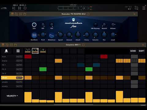The height and width of the screenshot is (110, 147).
Task: Mute the Kick track
Action: pyautogui.click(x=19, y=57)
